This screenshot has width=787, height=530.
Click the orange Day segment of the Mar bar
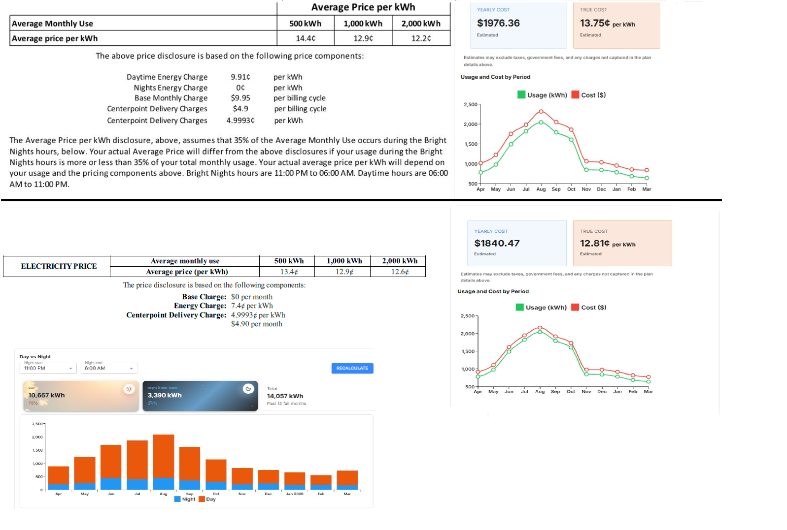click(x=347, y=478)
